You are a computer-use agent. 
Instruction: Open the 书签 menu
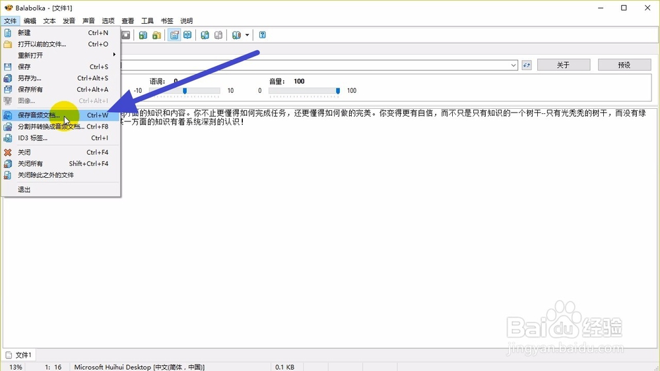[x=167, y=20]
